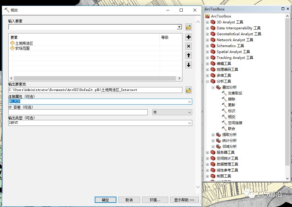The image size is (292, 207).
Task: Select 3D Analyst 工具 toolbox
Action: [x=230, y=22]
